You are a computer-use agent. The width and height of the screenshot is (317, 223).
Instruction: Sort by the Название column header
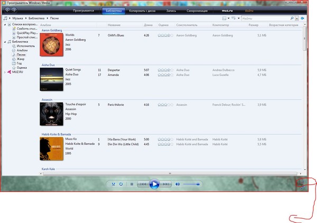click(114, 25)
